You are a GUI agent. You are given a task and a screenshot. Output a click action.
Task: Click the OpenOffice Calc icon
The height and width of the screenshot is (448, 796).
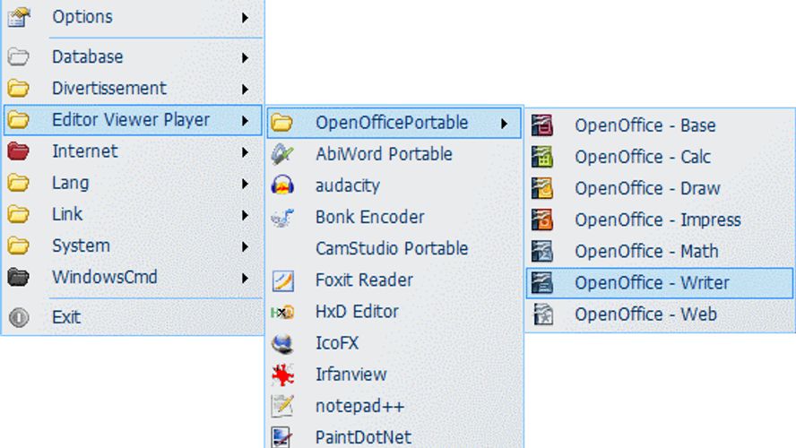[541, 157]
